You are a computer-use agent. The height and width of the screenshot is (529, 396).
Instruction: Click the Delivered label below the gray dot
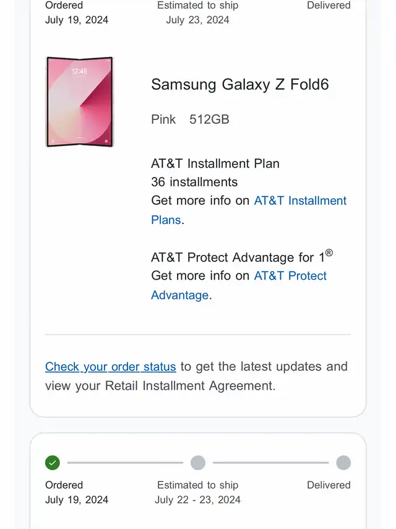click(x=329, y=485)
